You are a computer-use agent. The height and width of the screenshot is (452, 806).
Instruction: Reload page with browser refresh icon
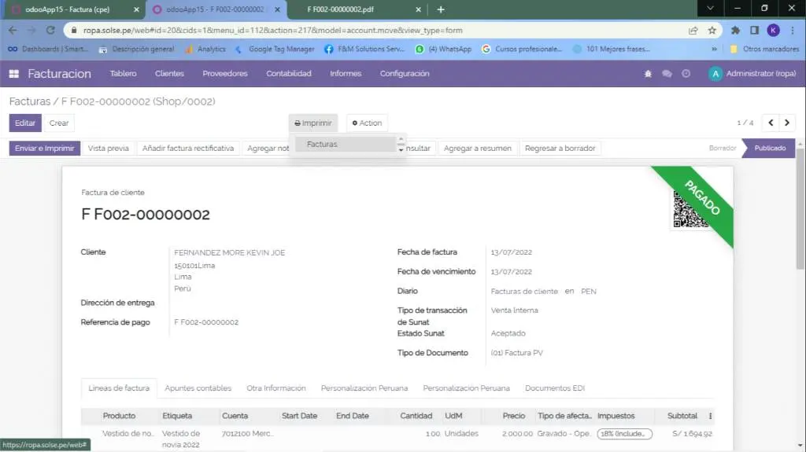50,31
